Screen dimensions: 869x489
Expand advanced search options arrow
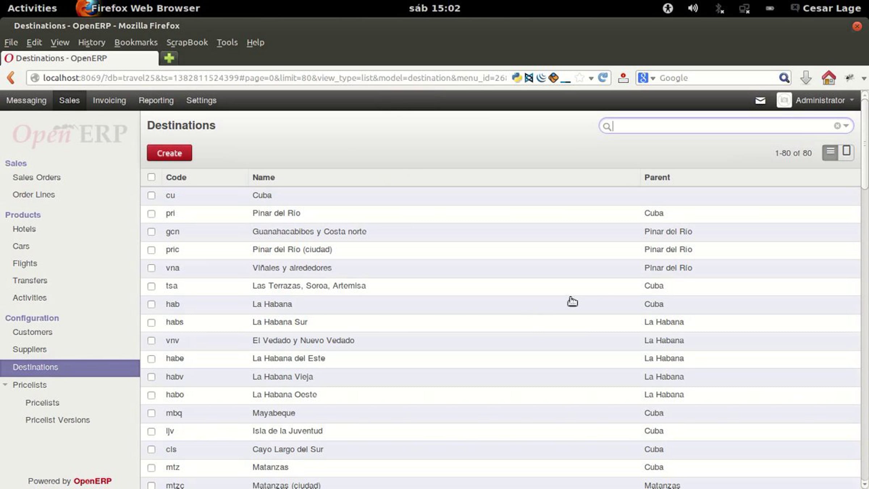(846, 126)
